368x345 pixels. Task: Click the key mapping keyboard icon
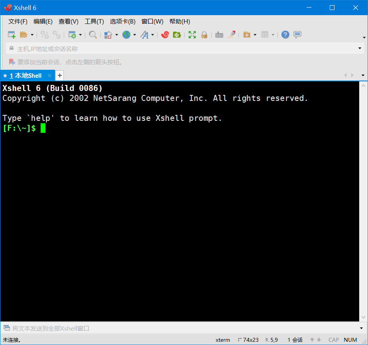pos(219,35)
